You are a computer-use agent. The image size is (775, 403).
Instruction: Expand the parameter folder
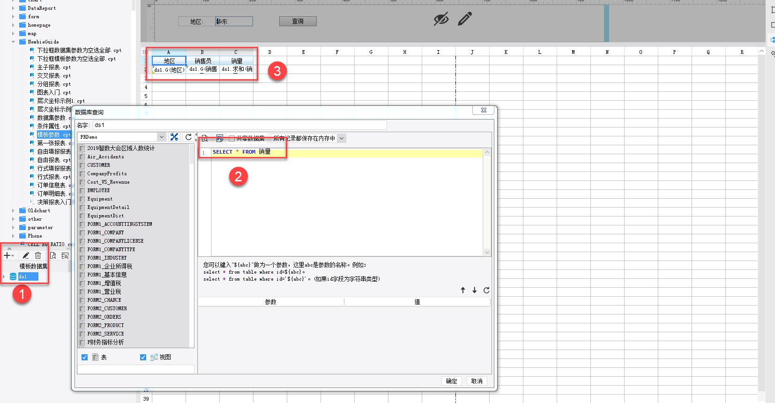pyautogui.click(x=13, y=227)
